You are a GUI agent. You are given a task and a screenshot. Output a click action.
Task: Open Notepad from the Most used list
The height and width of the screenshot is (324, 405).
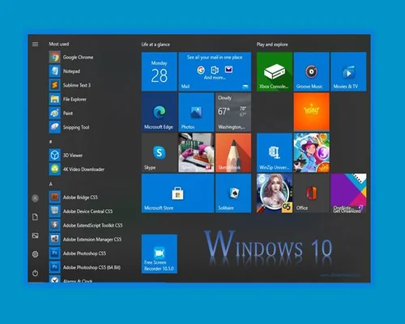(65, 71)
